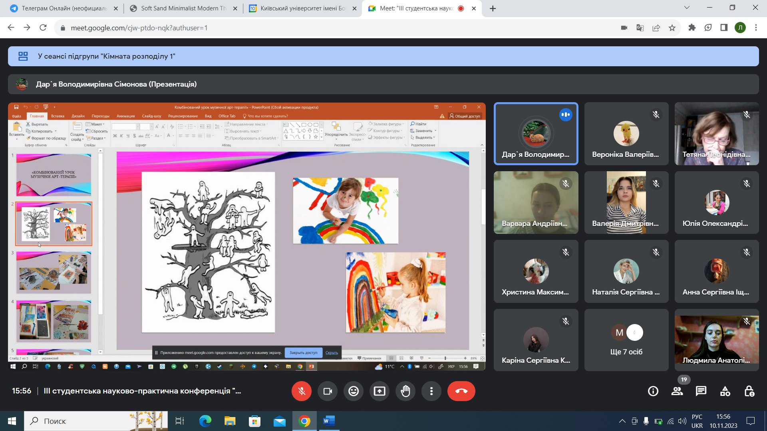
Task: Open host controls lock icon
Action: (749, 391)
